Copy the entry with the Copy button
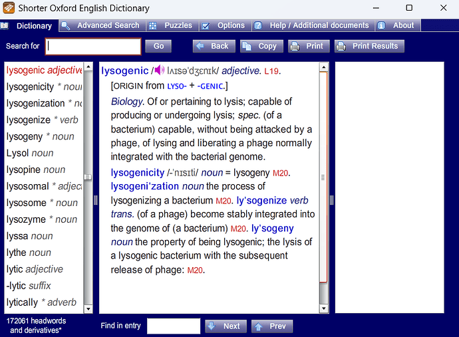459x337 pixels. (x=259, y=46)
